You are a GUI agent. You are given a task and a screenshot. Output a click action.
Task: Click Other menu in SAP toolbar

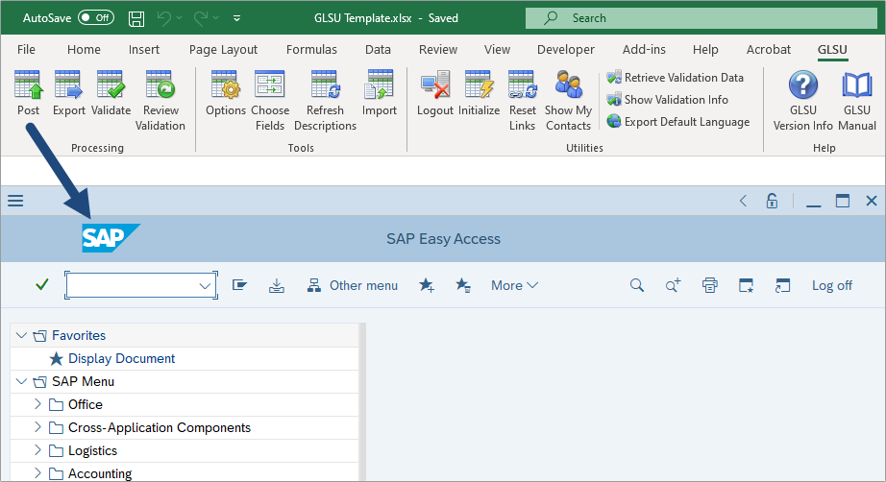pos(353,285)
